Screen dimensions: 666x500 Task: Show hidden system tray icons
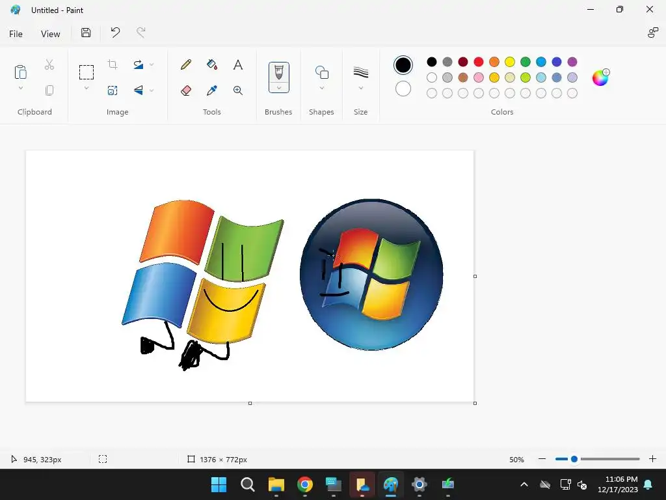524,484
